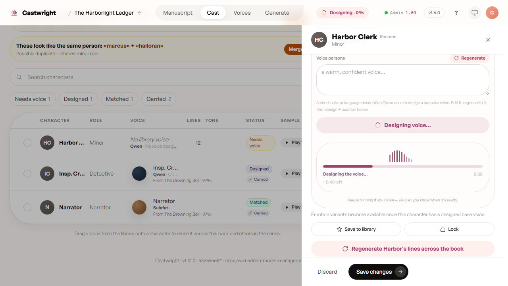Filter by Carried chip
The width and height of the screenshot is (508, 286).
click(x=159, y=99)
